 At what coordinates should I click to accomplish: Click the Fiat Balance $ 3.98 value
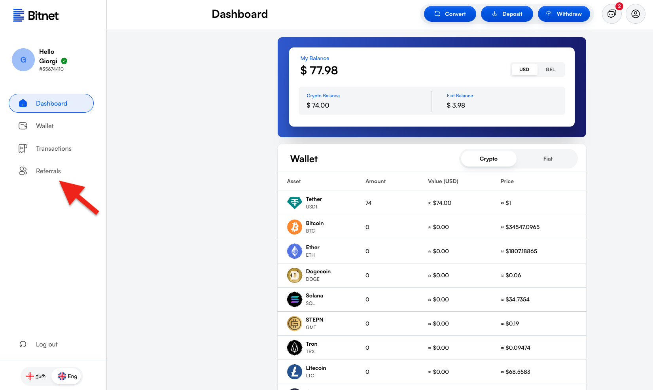point(456,105)
